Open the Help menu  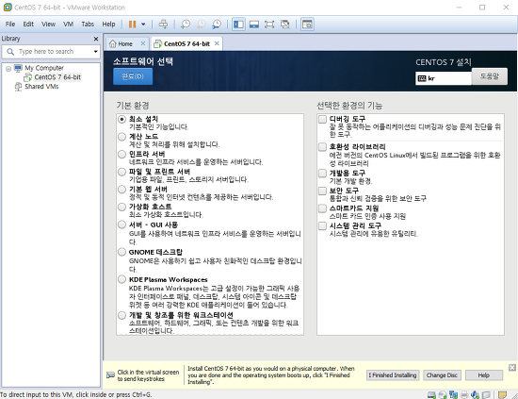click(108, 25)
